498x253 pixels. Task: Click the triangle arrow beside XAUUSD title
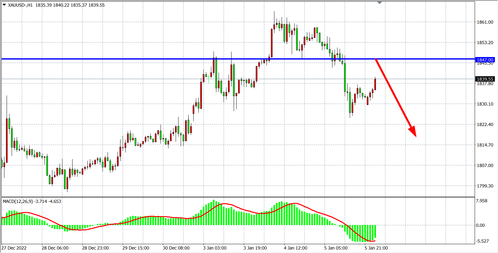pos(4,5)
